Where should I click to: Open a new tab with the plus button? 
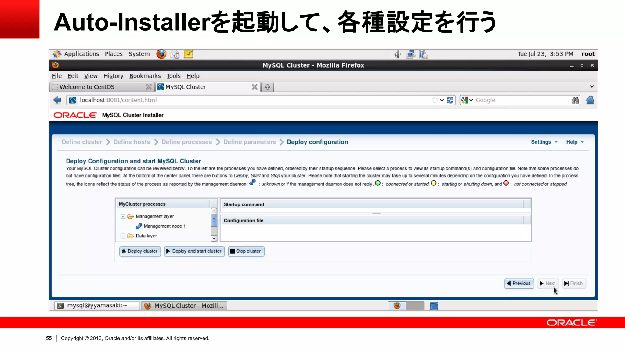pyautogui.click(x=267, y=87)
